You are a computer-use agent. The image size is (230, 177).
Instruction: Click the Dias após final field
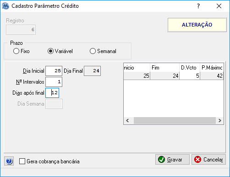pos(52,93)
